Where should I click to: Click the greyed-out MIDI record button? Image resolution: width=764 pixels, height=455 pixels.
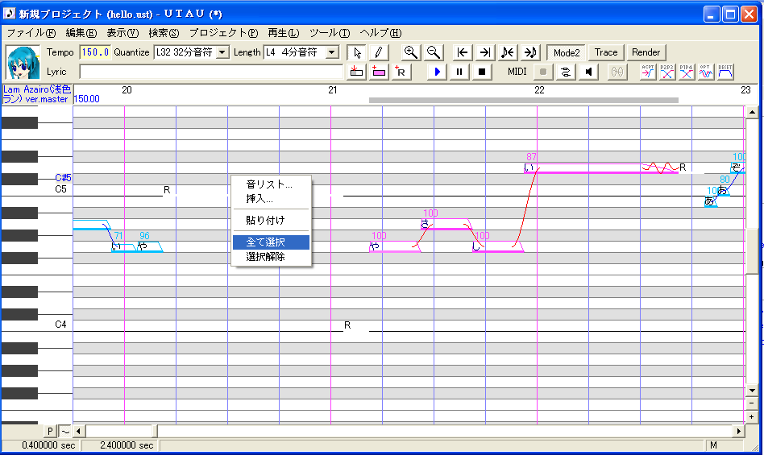pos(543,72)
